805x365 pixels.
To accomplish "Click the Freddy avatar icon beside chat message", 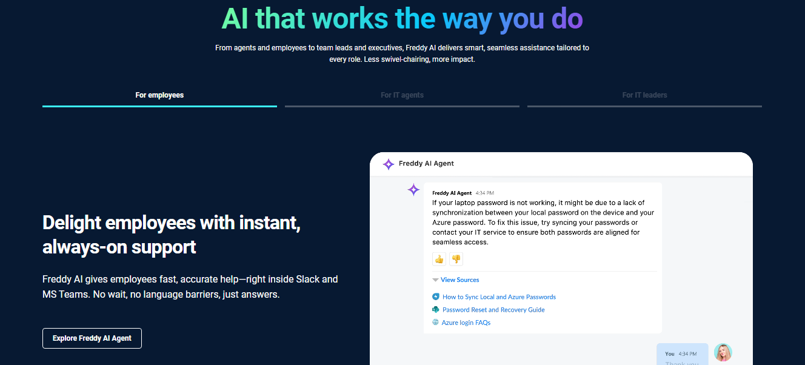I will [413, 190].
